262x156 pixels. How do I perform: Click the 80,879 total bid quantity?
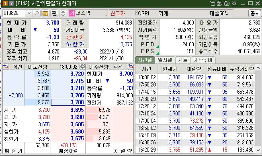click(103, 145)
